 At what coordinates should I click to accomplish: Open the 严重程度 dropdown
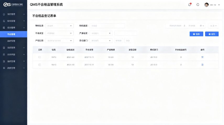(x=101, y=33)
